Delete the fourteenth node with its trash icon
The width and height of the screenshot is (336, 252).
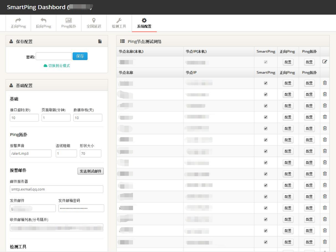pos(325,230)
